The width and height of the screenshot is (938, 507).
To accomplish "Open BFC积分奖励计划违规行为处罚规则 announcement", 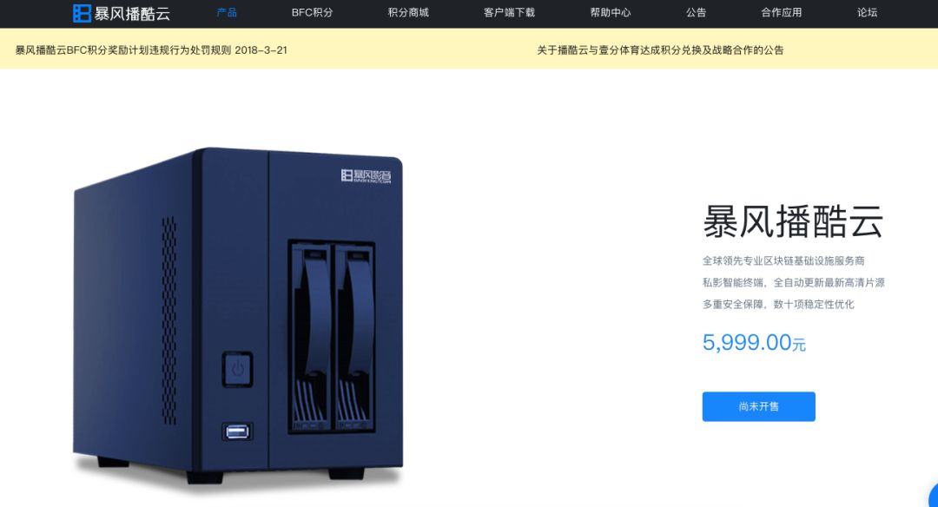I will [151, 50].
